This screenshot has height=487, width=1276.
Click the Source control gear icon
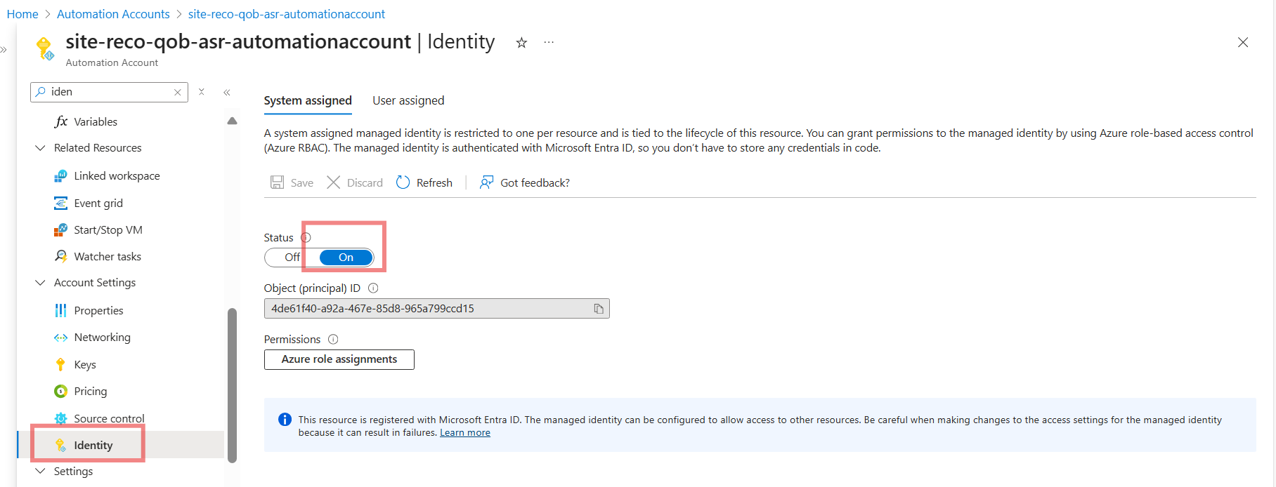click(61, 418)
